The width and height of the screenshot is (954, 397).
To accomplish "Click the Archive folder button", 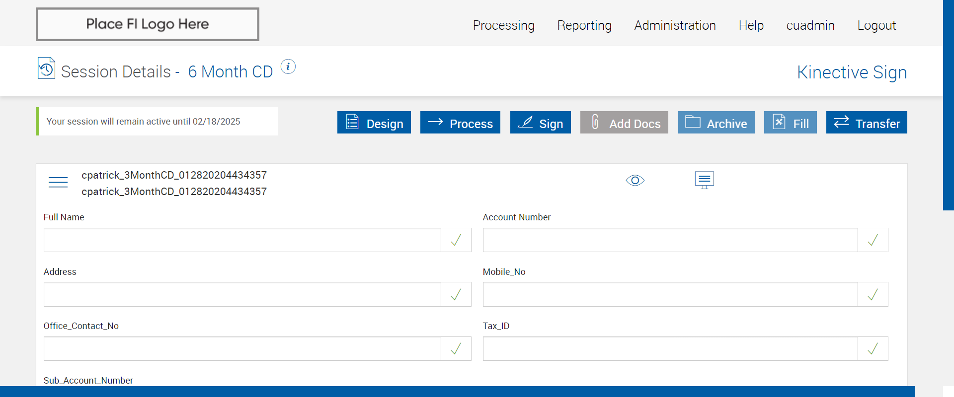I will (716, 123).
